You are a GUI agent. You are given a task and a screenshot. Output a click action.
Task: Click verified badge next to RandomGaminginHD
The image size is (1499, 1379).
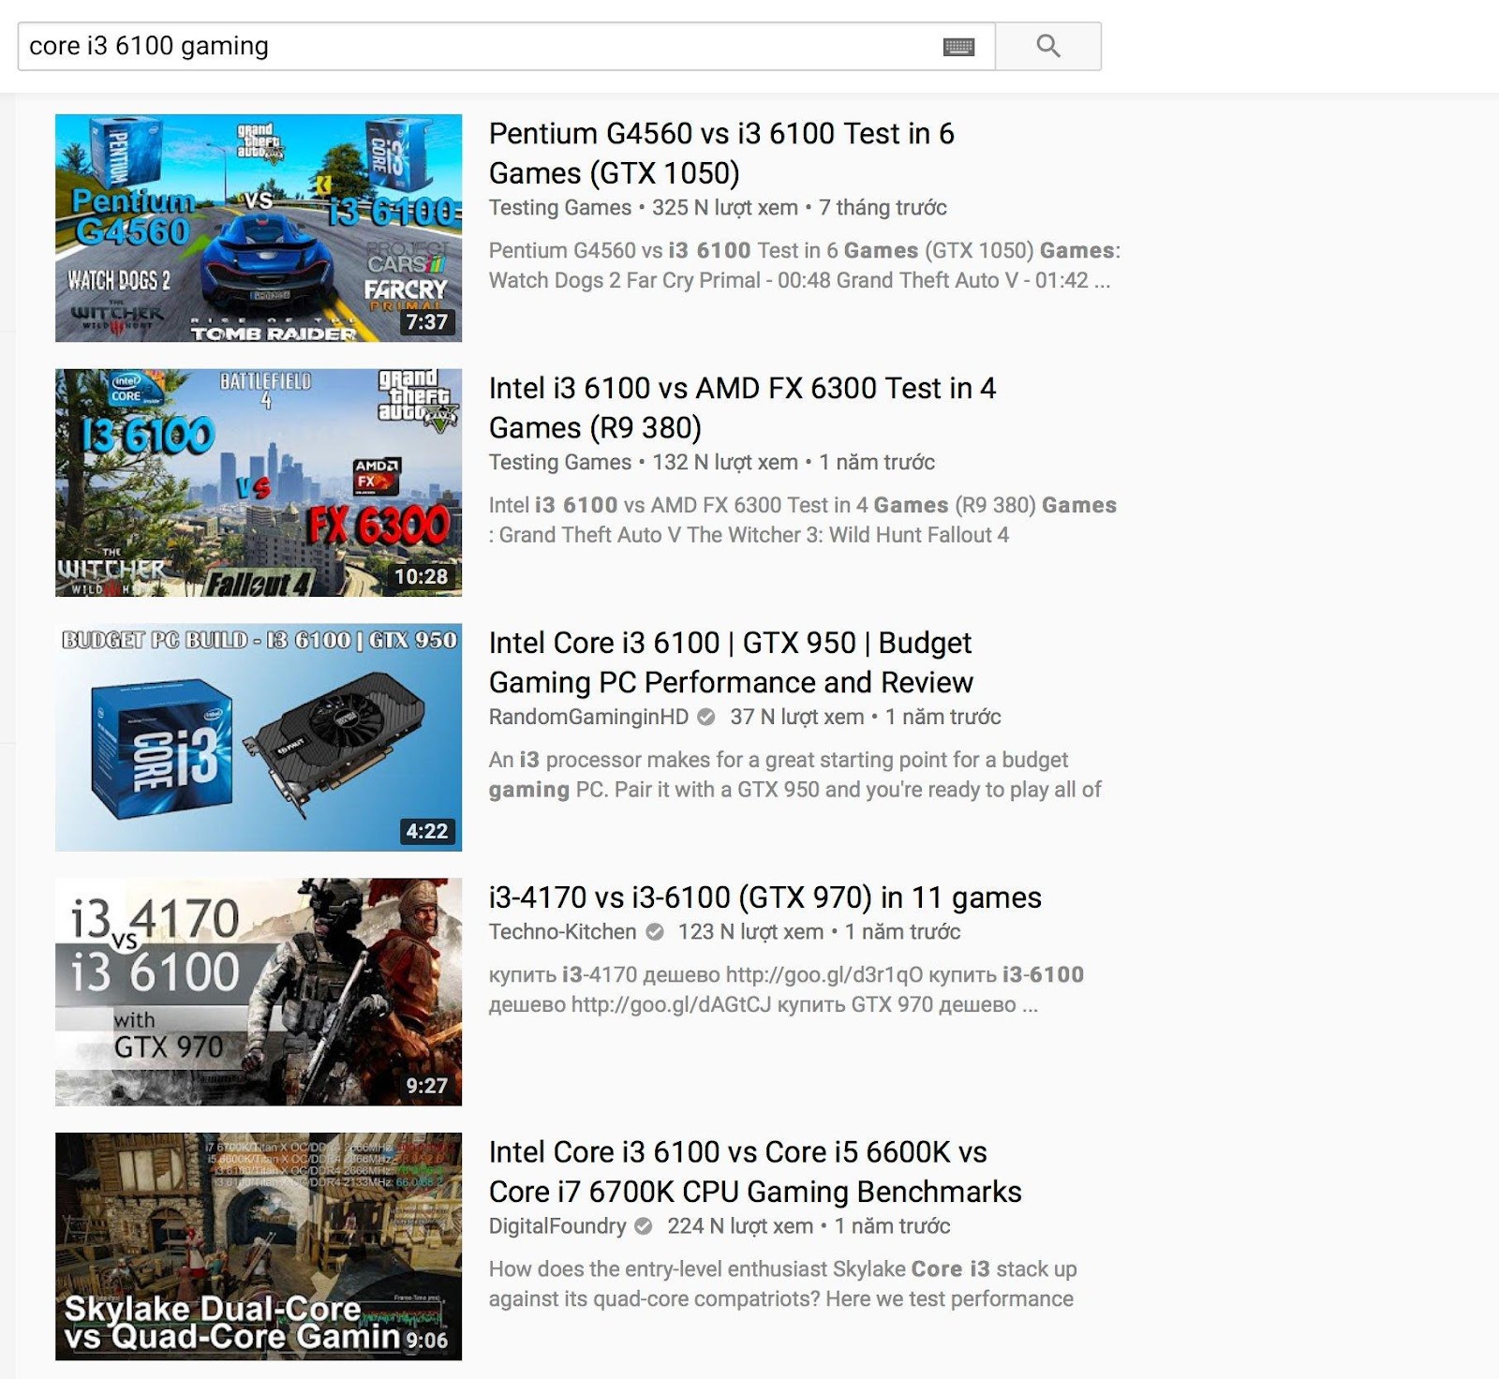click(x=706, y=718)
